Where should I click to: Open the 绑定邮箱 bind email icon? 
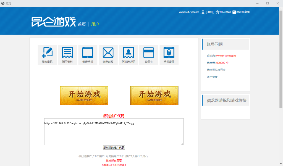point(108,55)
